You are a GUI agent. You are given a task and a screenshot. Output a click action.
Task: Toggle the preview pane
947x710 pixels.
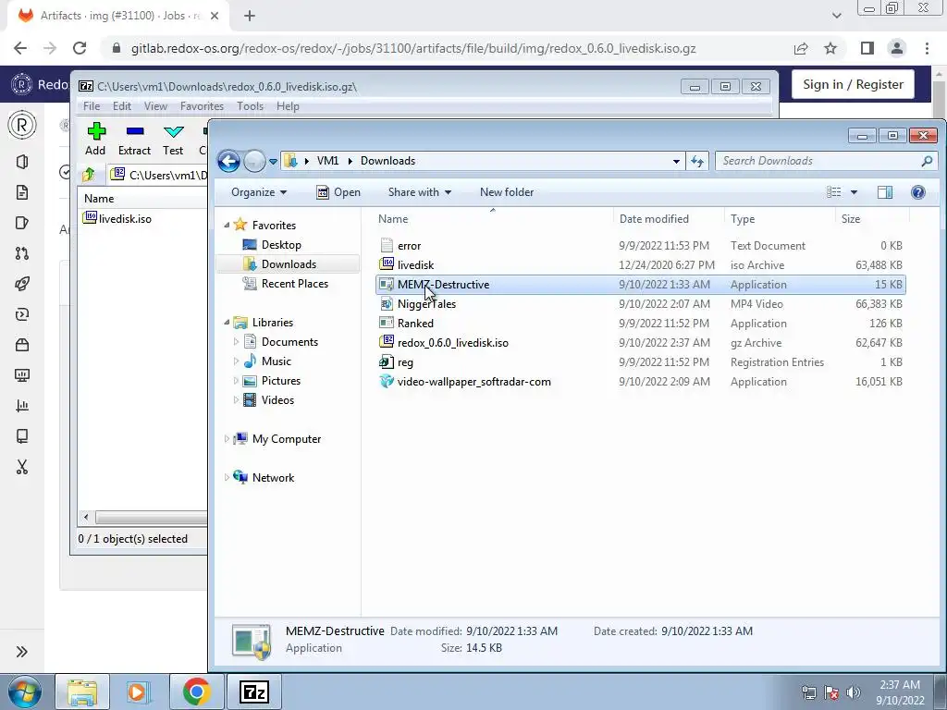(885, 192)
